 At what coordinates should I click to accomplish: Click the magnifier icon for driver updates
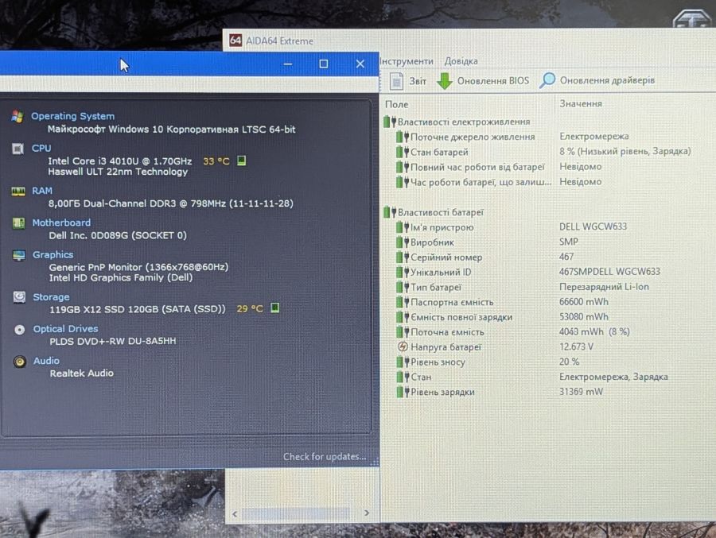tap(547, 80)
